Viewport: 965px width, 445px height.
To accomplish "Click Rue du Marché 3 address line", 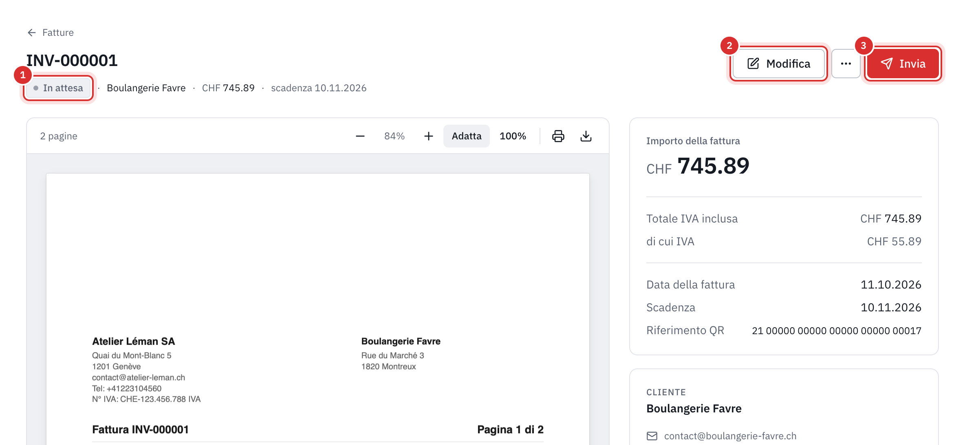I will 393,356.
